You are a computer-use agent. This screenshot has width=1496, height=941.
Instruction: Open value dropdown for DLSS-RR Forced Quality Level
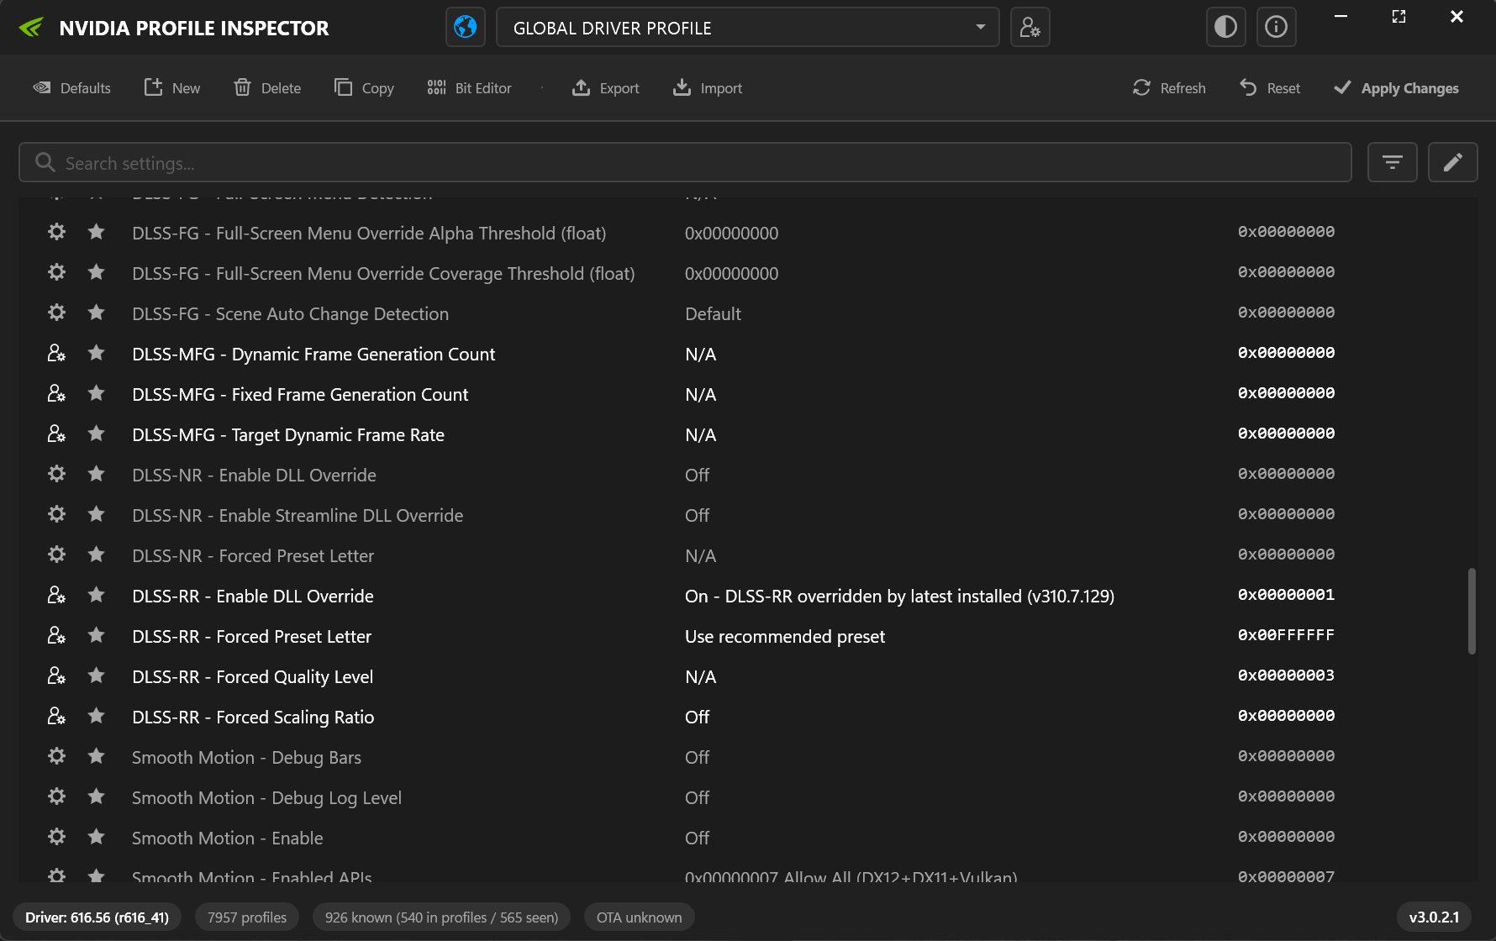tap(700, 677)
